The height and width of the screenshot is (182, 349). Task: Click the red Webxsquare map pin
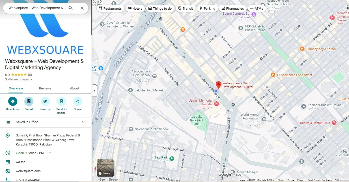(218, 85)
